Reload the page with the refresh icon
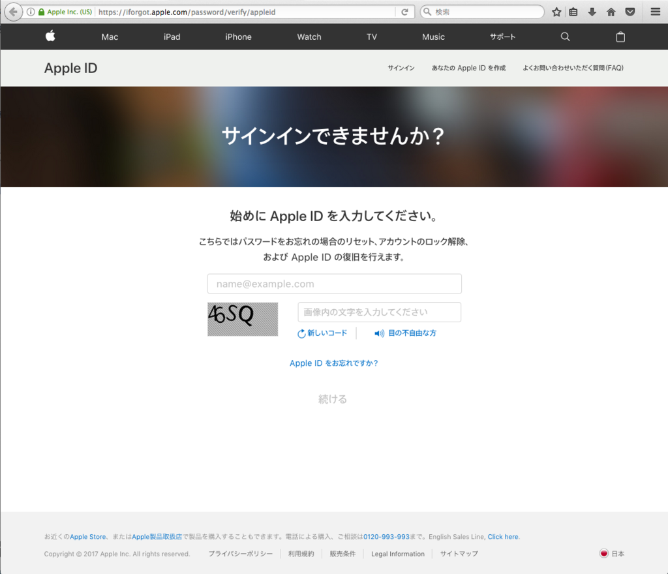668x574 pixels. point(404,12)
